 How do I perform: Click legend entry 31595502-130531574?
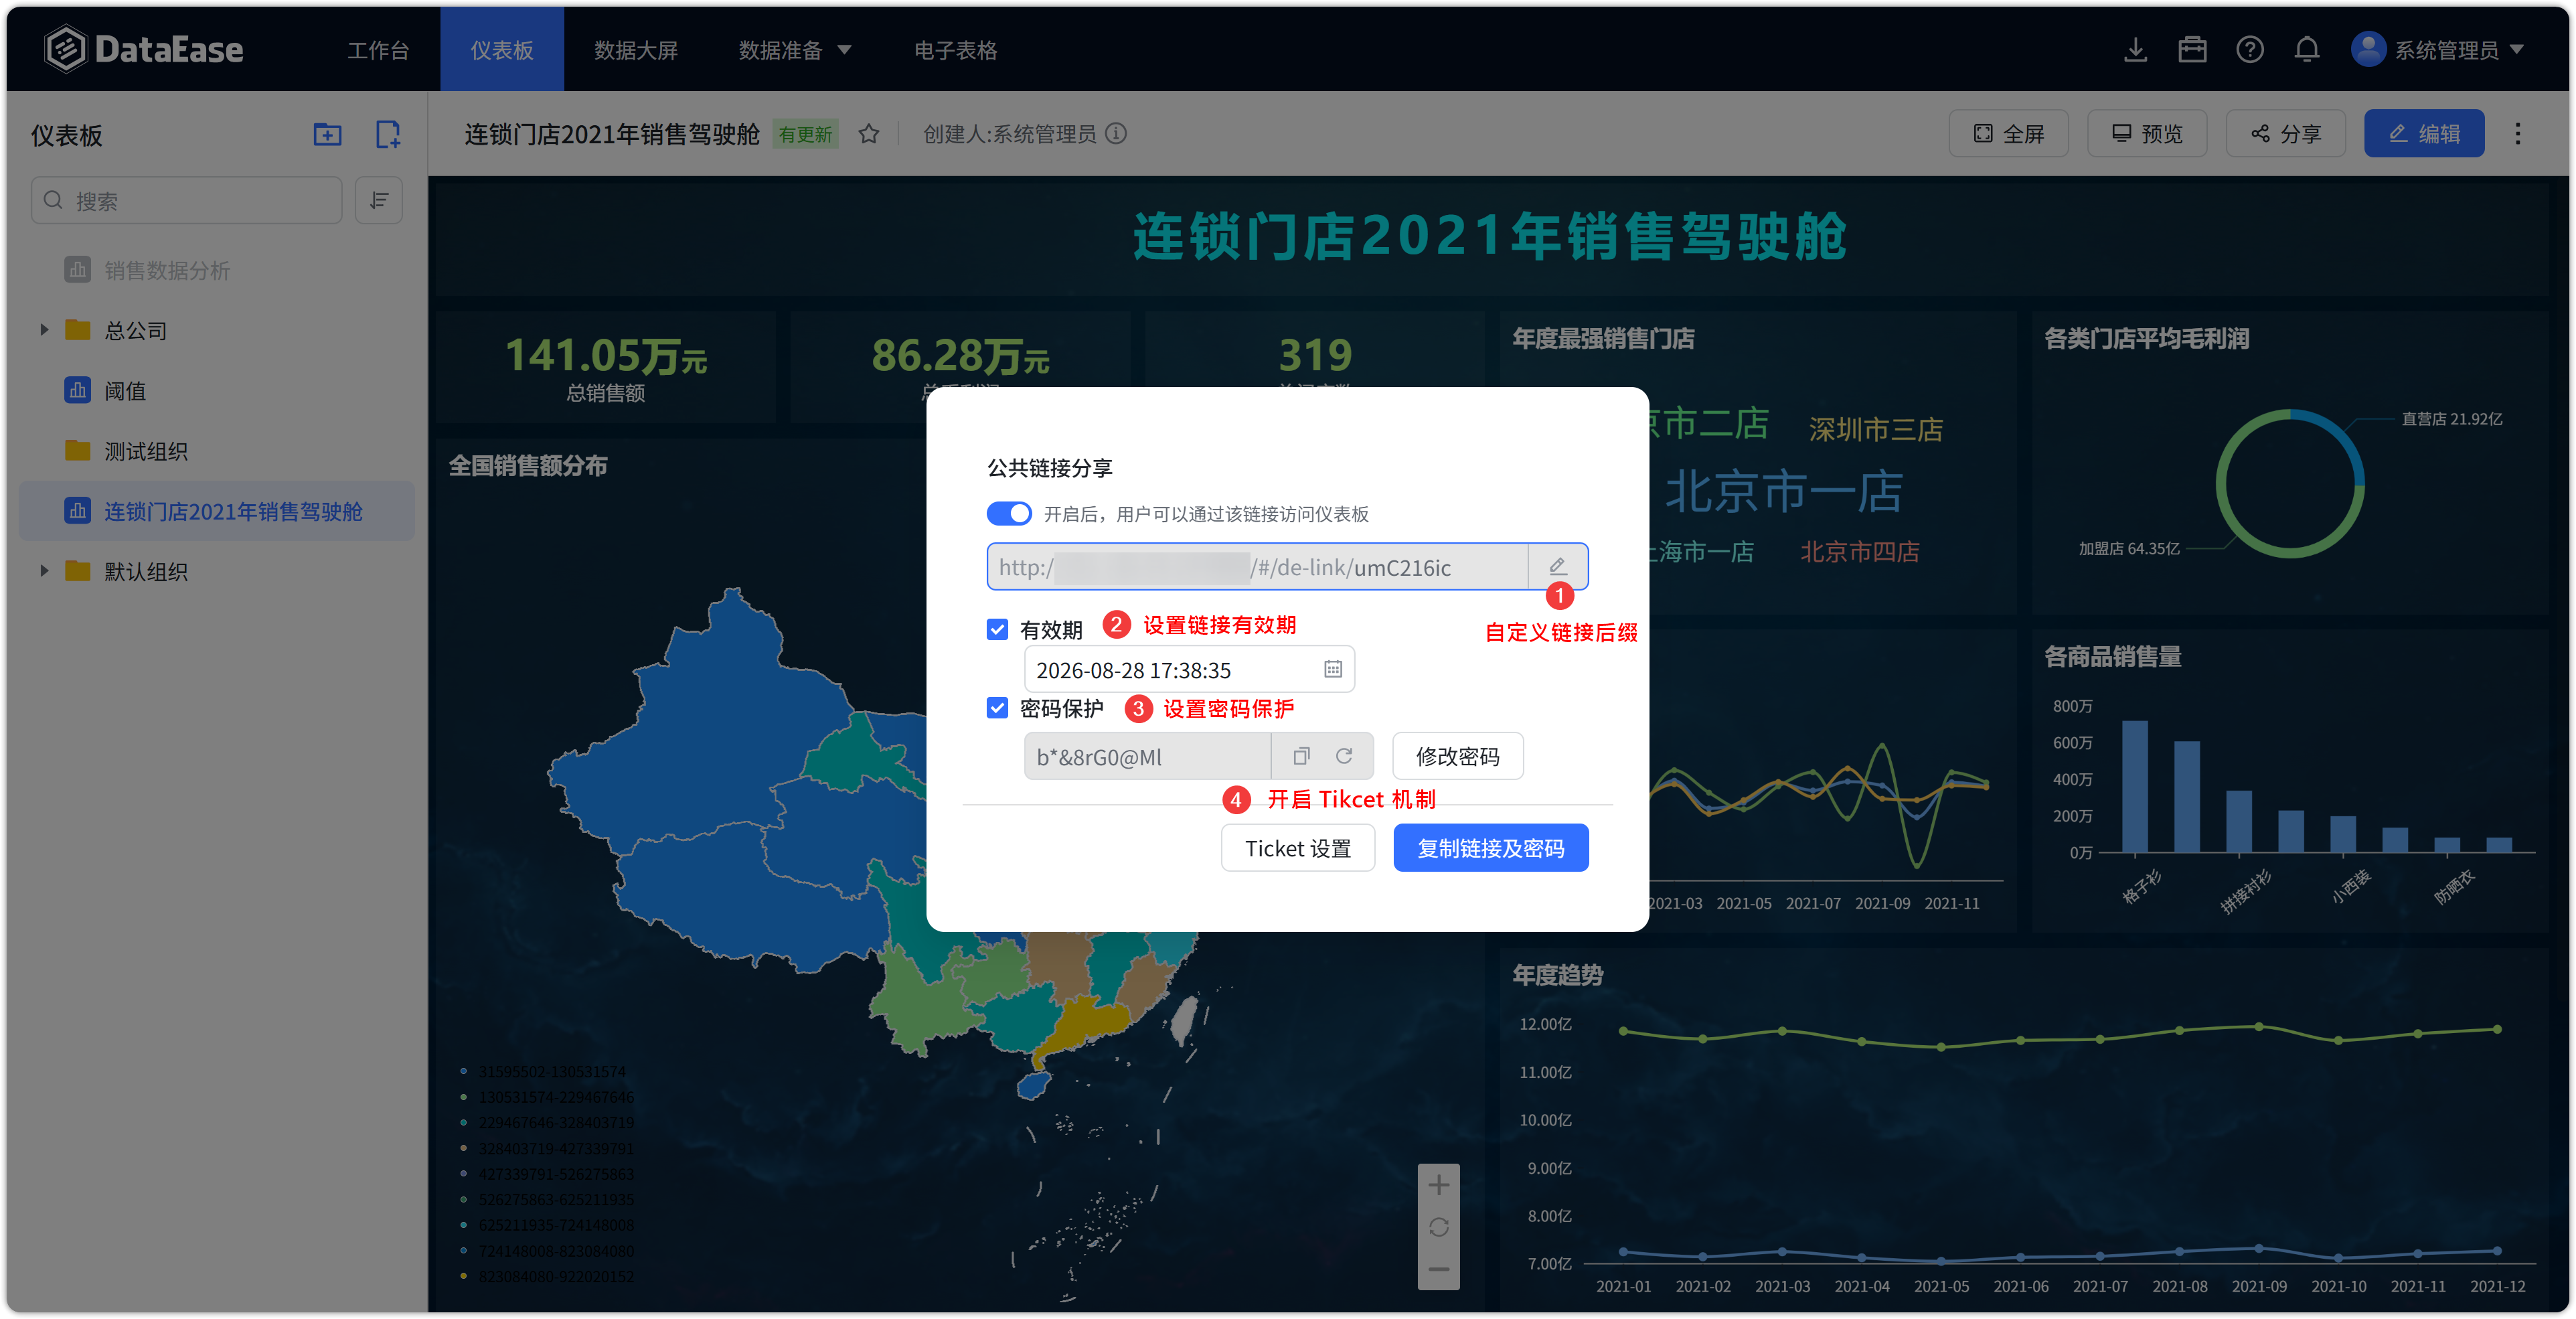[x=552, y=1071]
